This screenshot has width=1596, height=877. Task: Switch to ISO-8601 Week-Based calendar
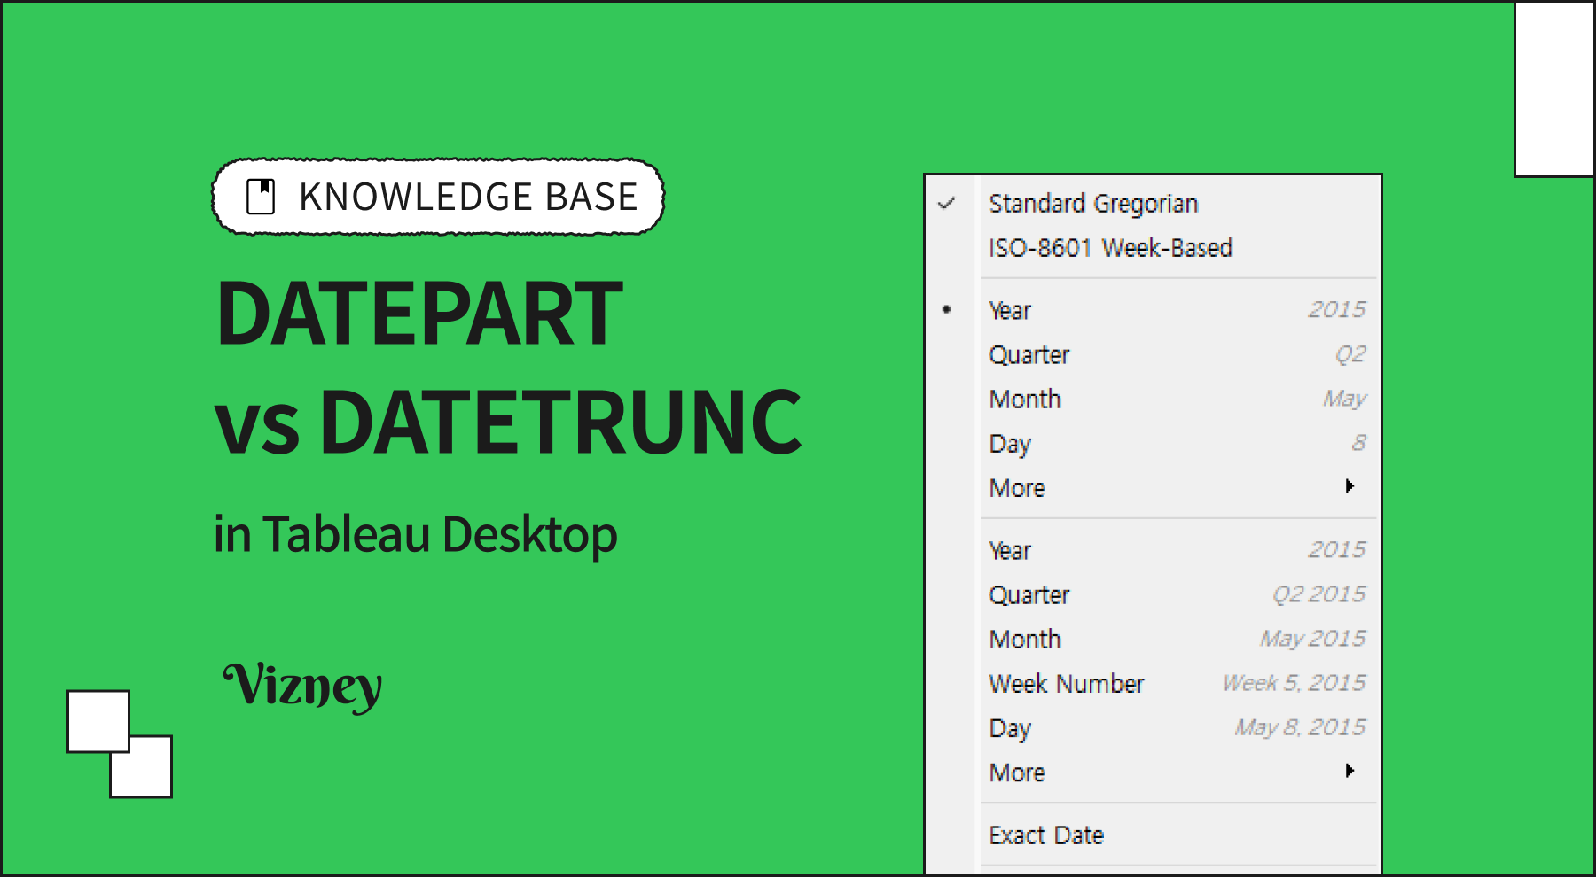[1110, 248]
